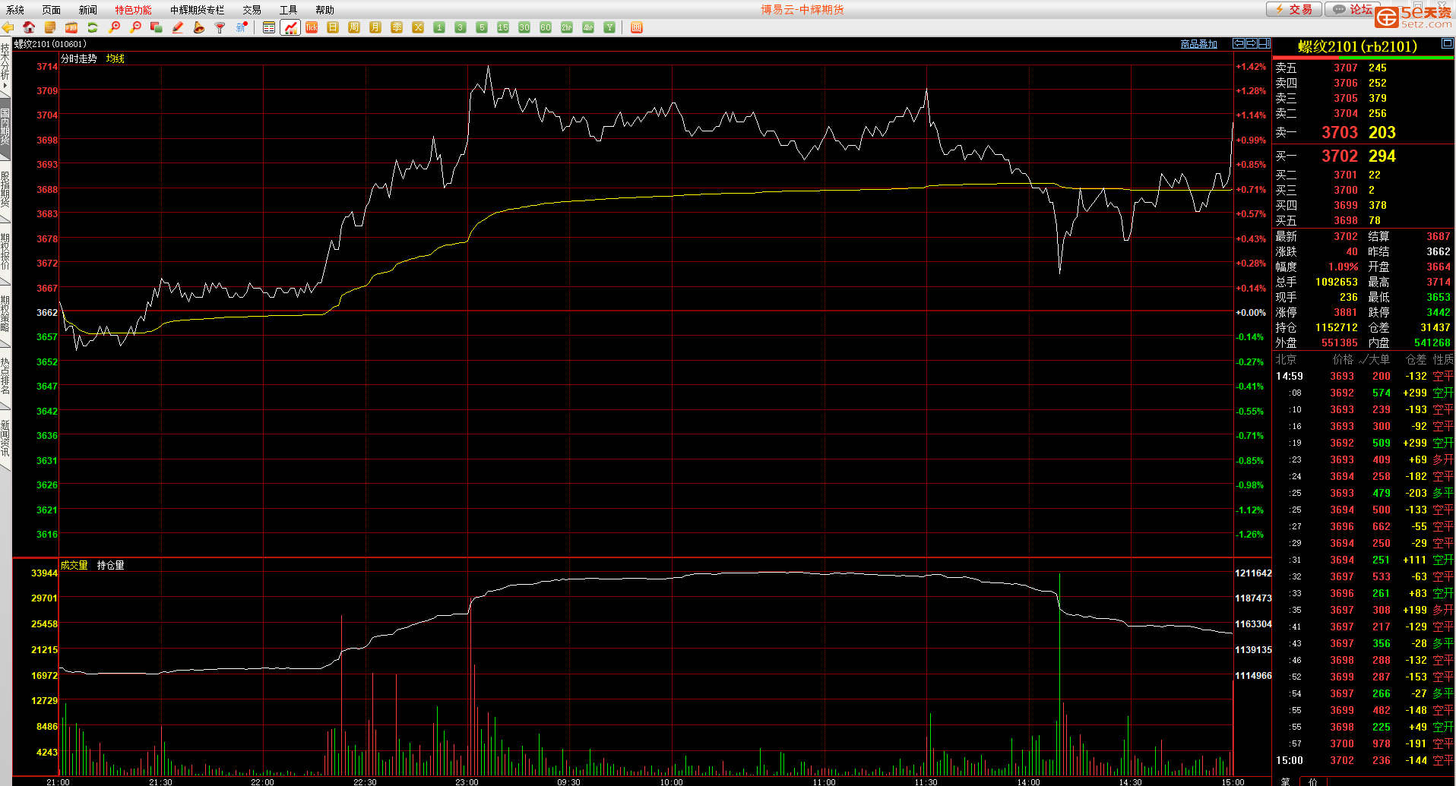Viewport: 1456px width, 786px height.
Task: Click the refresh arrows icon
Action: 93,27
